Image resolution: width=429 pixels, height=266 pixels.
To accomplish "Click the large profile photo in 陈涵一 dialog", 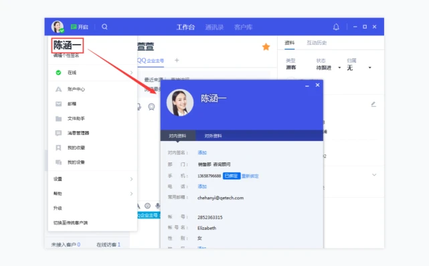I will tap(180, 102).
